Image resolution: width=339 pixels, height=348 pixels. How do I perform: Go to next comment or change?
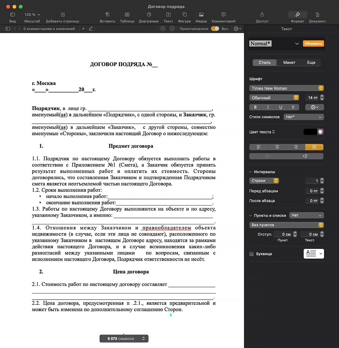[19, 29]
